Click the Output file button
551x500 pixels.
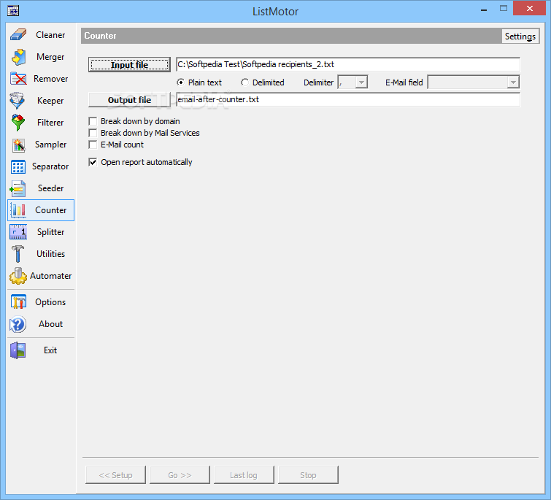[129, 100]
